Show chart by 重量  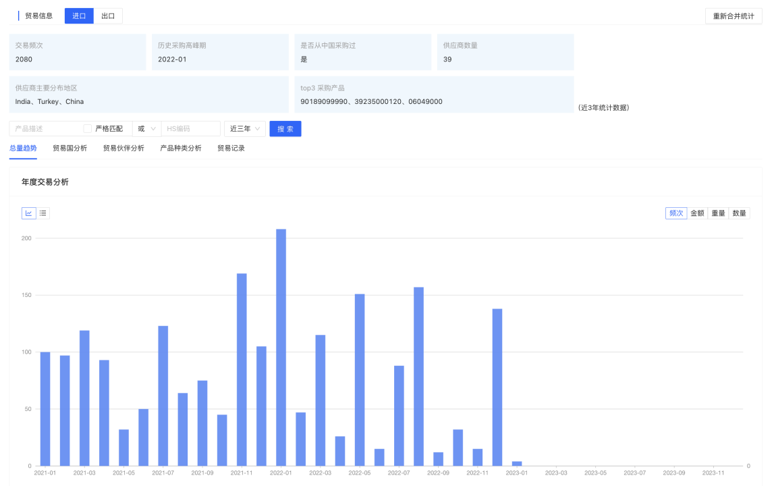pos(718,213)
